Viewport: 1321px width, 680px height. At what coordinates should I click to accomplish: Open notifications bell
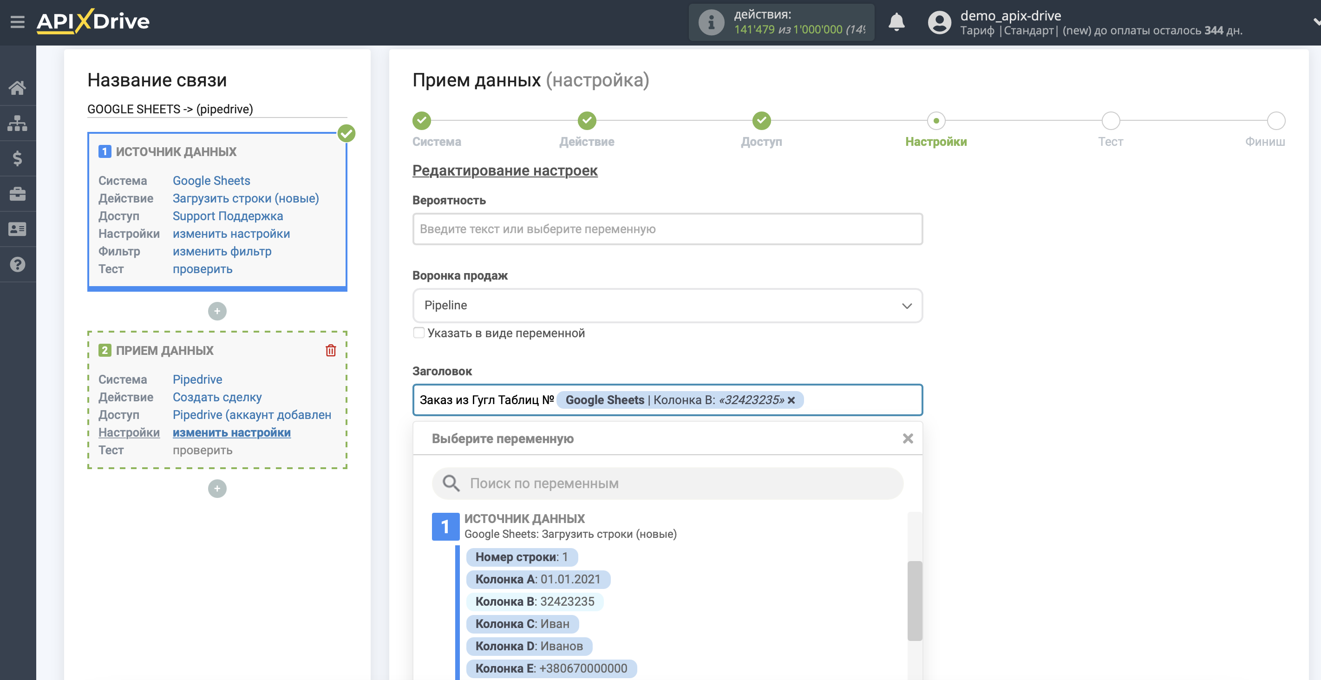pyautogui.click(x=896, y=22)
